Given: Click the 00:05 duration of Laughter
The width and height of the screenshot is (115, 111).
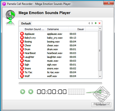Looking at the screenshot, I should (x=73, y=57).
